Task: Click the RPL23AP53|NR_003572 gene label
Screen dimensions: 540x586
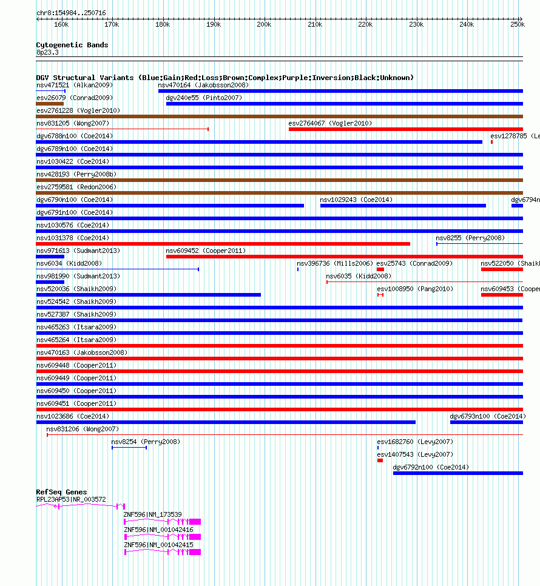Action: (x=71, y=499)
